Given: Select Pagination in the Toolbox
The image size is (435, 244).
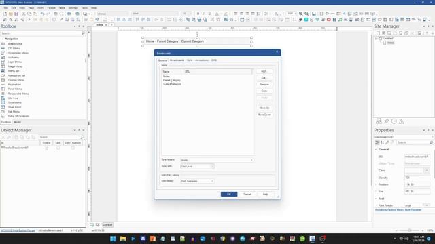Looking at the screenshot, I should (x=14, y=84).
